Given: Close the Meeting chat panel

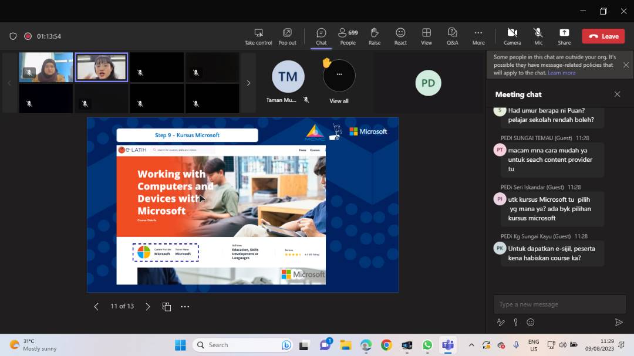Looking at the screenshot, I should pyautogui.click(x=617, y=94).
